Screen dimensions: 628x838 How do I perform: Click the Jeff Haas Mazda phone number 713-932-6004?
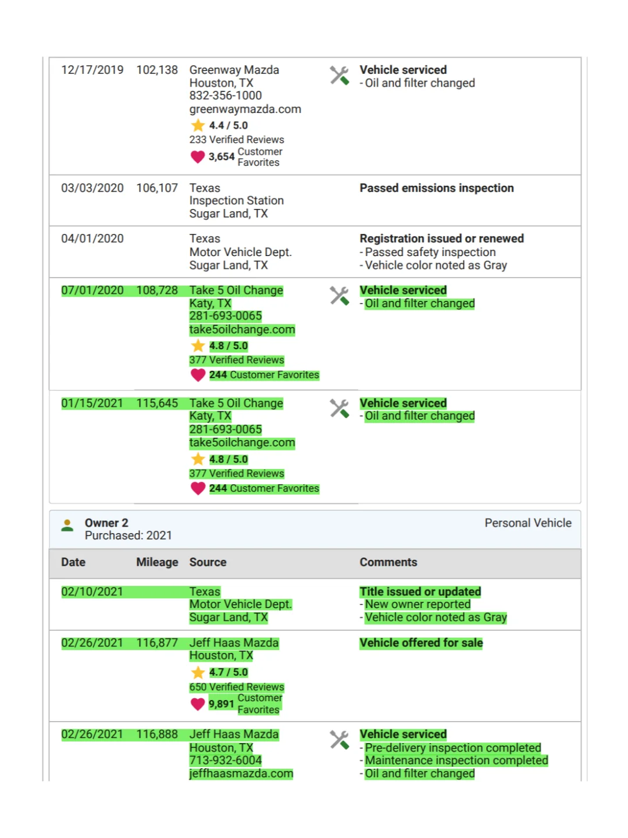point(225,760)
